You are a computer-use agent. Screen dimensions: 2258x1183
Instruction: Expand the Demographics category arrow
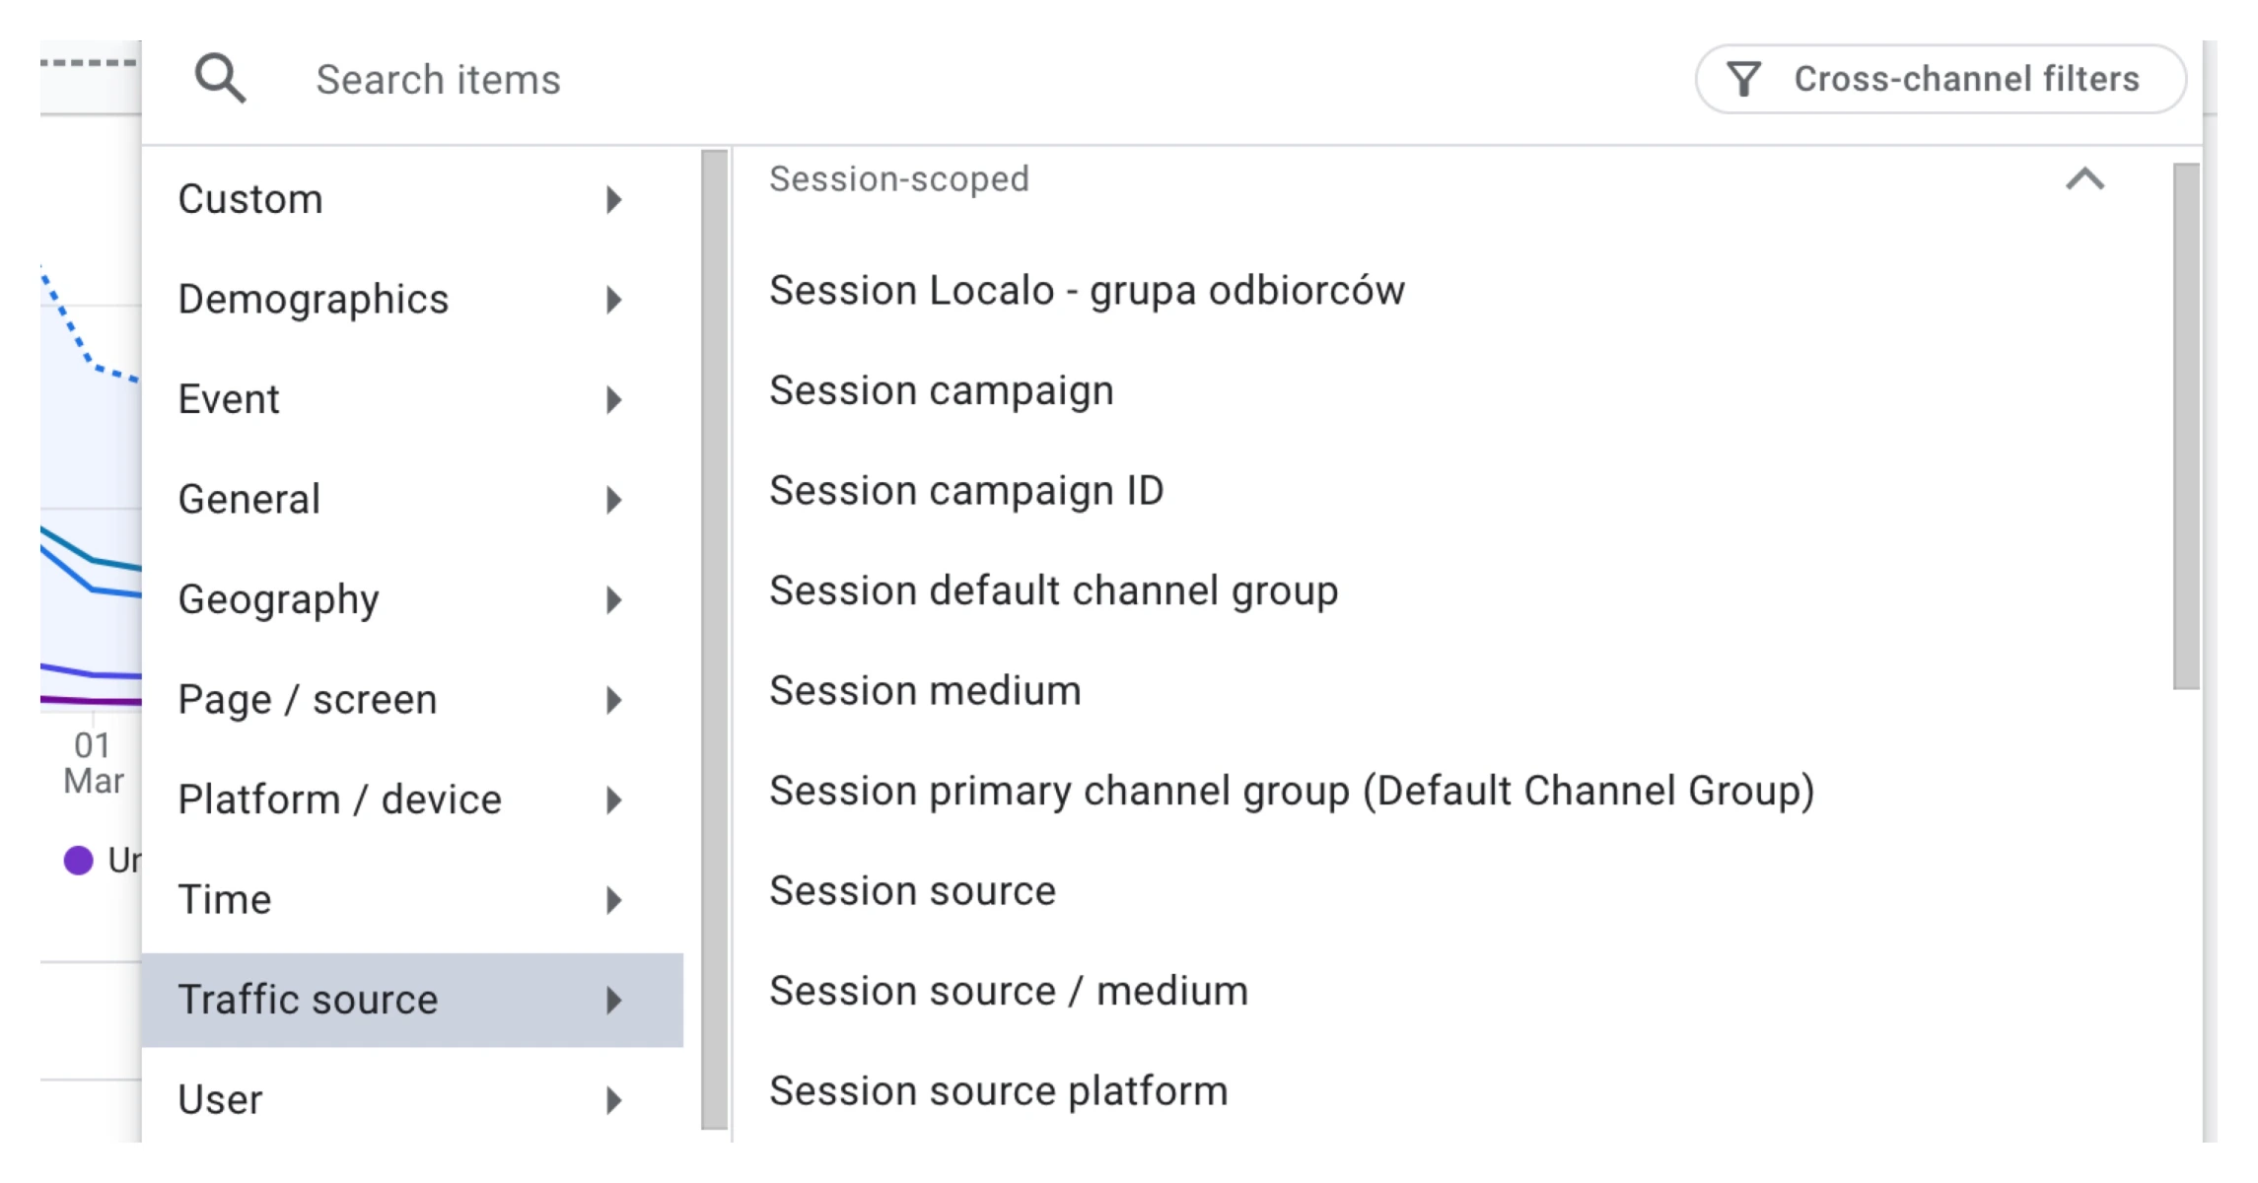coord(613,300)
